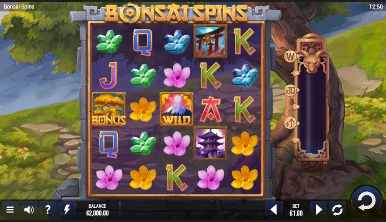
Task: Spin the reels with round button
Action: [x=367, y=201]
